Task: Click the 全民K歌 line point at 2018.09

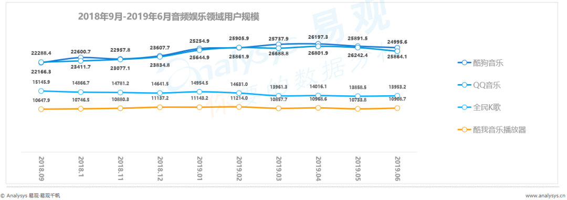Action: tap(41, 91)
